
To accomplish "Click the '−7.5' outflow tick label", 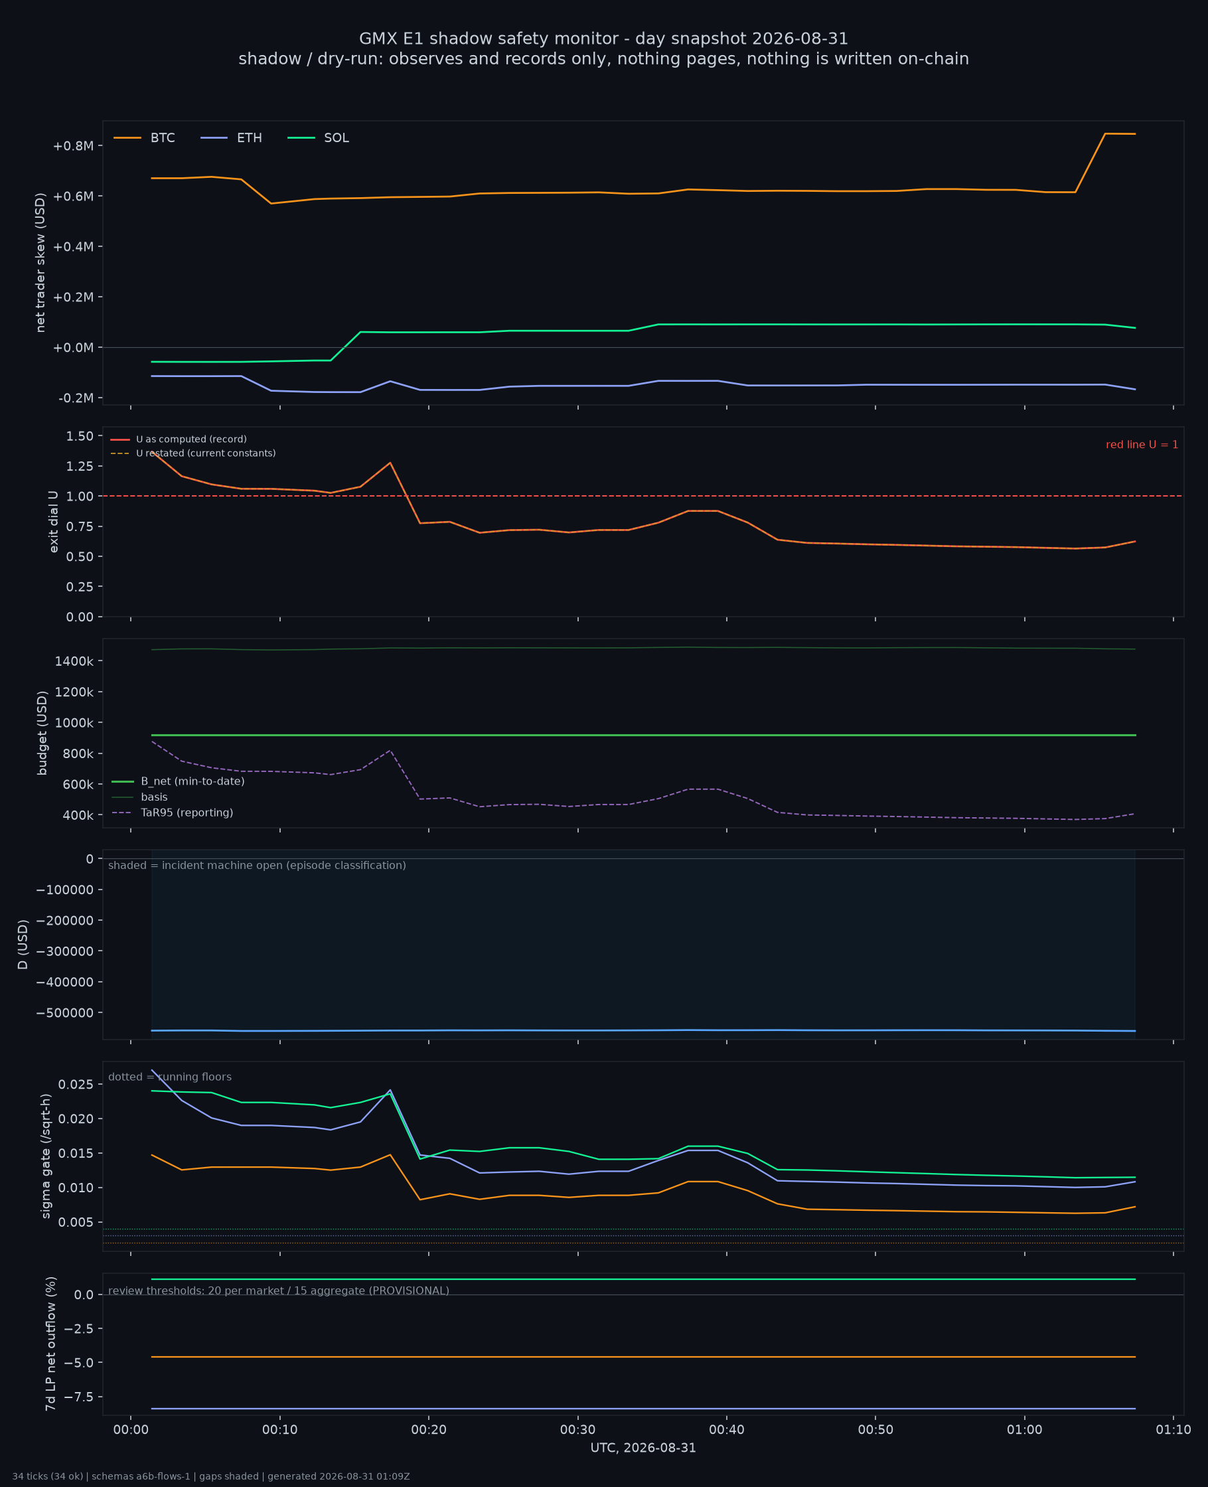I will point(80,1397).
